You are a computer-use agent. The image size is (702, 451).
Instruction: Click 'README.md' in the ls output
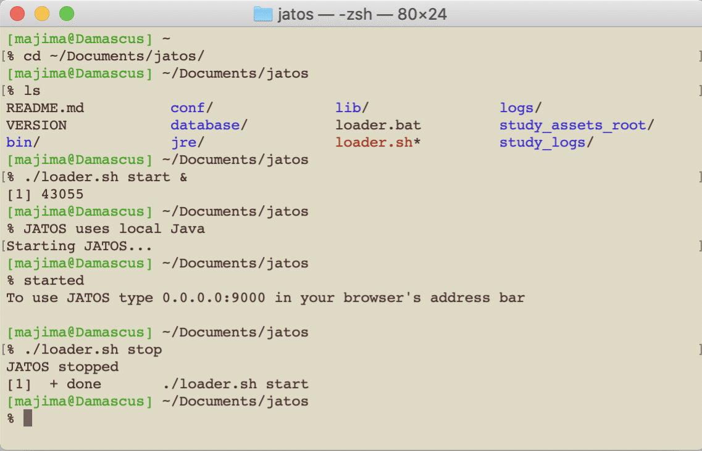(45, 108)
